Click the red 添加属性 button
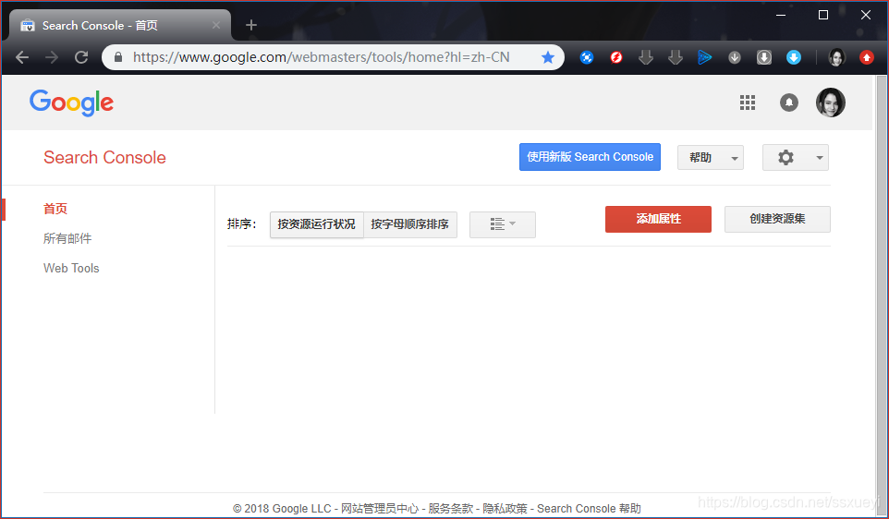 click(x=658, y=219)
